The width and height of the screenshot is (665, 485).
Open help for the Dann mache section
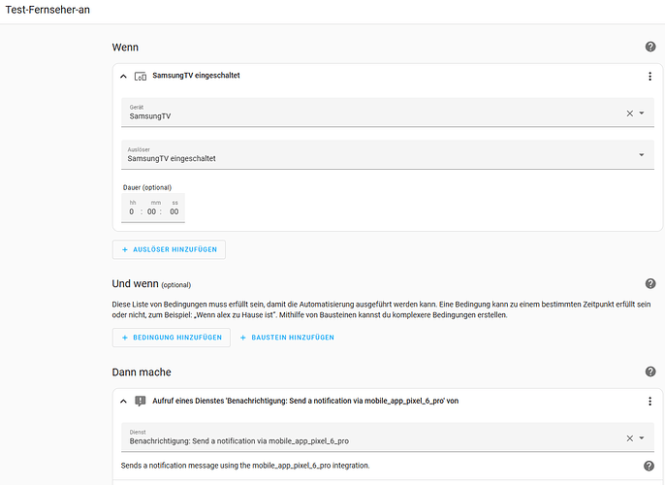click(x=650, y=372)
